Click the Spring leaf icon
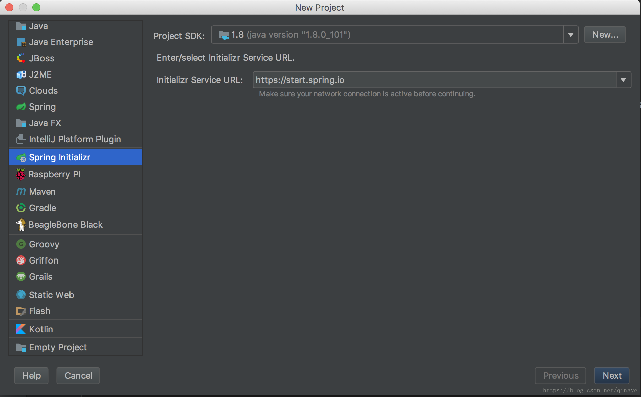 coord(21,107)
